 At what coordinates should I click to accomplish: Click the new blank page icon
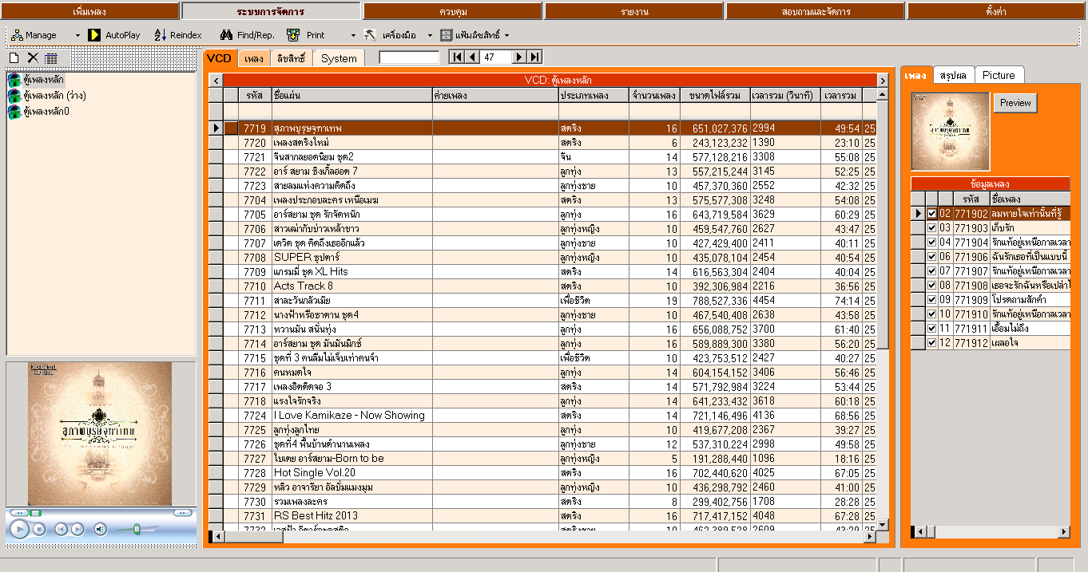14,57
